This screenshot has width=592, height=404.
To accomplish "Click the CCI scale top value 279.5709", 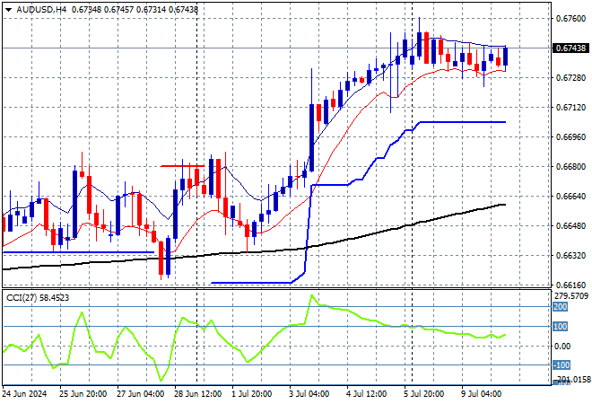I will (570, 294).
